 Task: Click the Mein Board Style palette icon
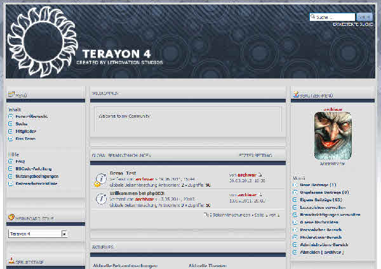(11, 217)
